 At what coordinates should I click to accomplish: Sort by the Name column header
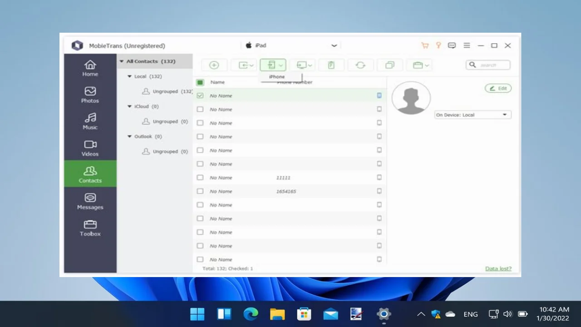click(217, 82)
